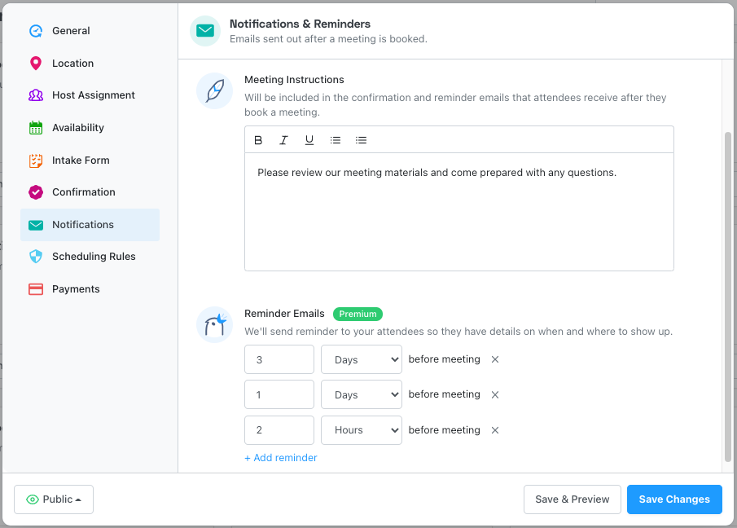Click the Host Assignment people icon
Screen dimensions: 737x528
click(x=36, y=95)
